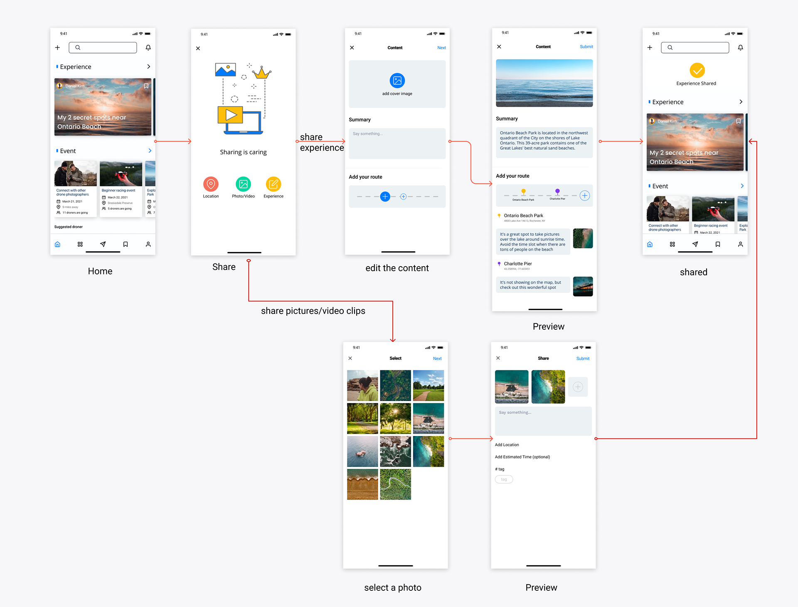Tap Submit on content Preview screen
The image size is (798, 607).
point(586,47)
